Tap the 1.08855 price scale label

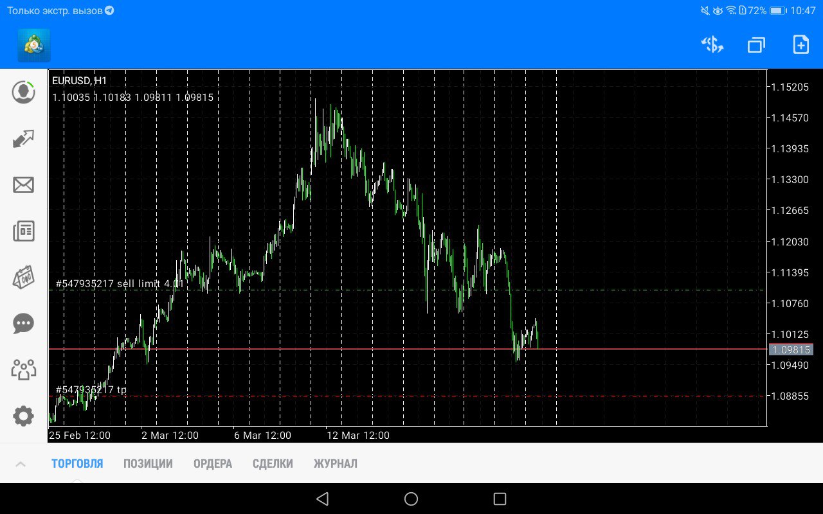point(791,396)
